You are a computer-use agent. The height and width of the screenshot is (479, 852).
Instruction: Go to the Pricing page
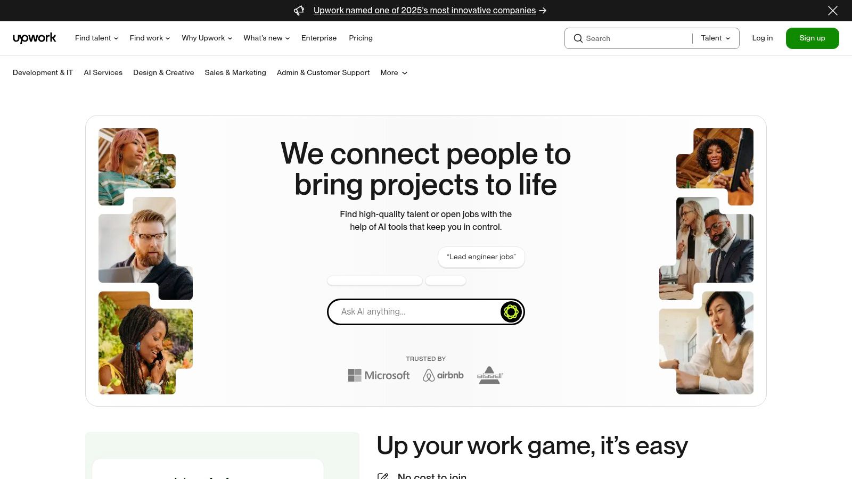click(x=361, y=38)
